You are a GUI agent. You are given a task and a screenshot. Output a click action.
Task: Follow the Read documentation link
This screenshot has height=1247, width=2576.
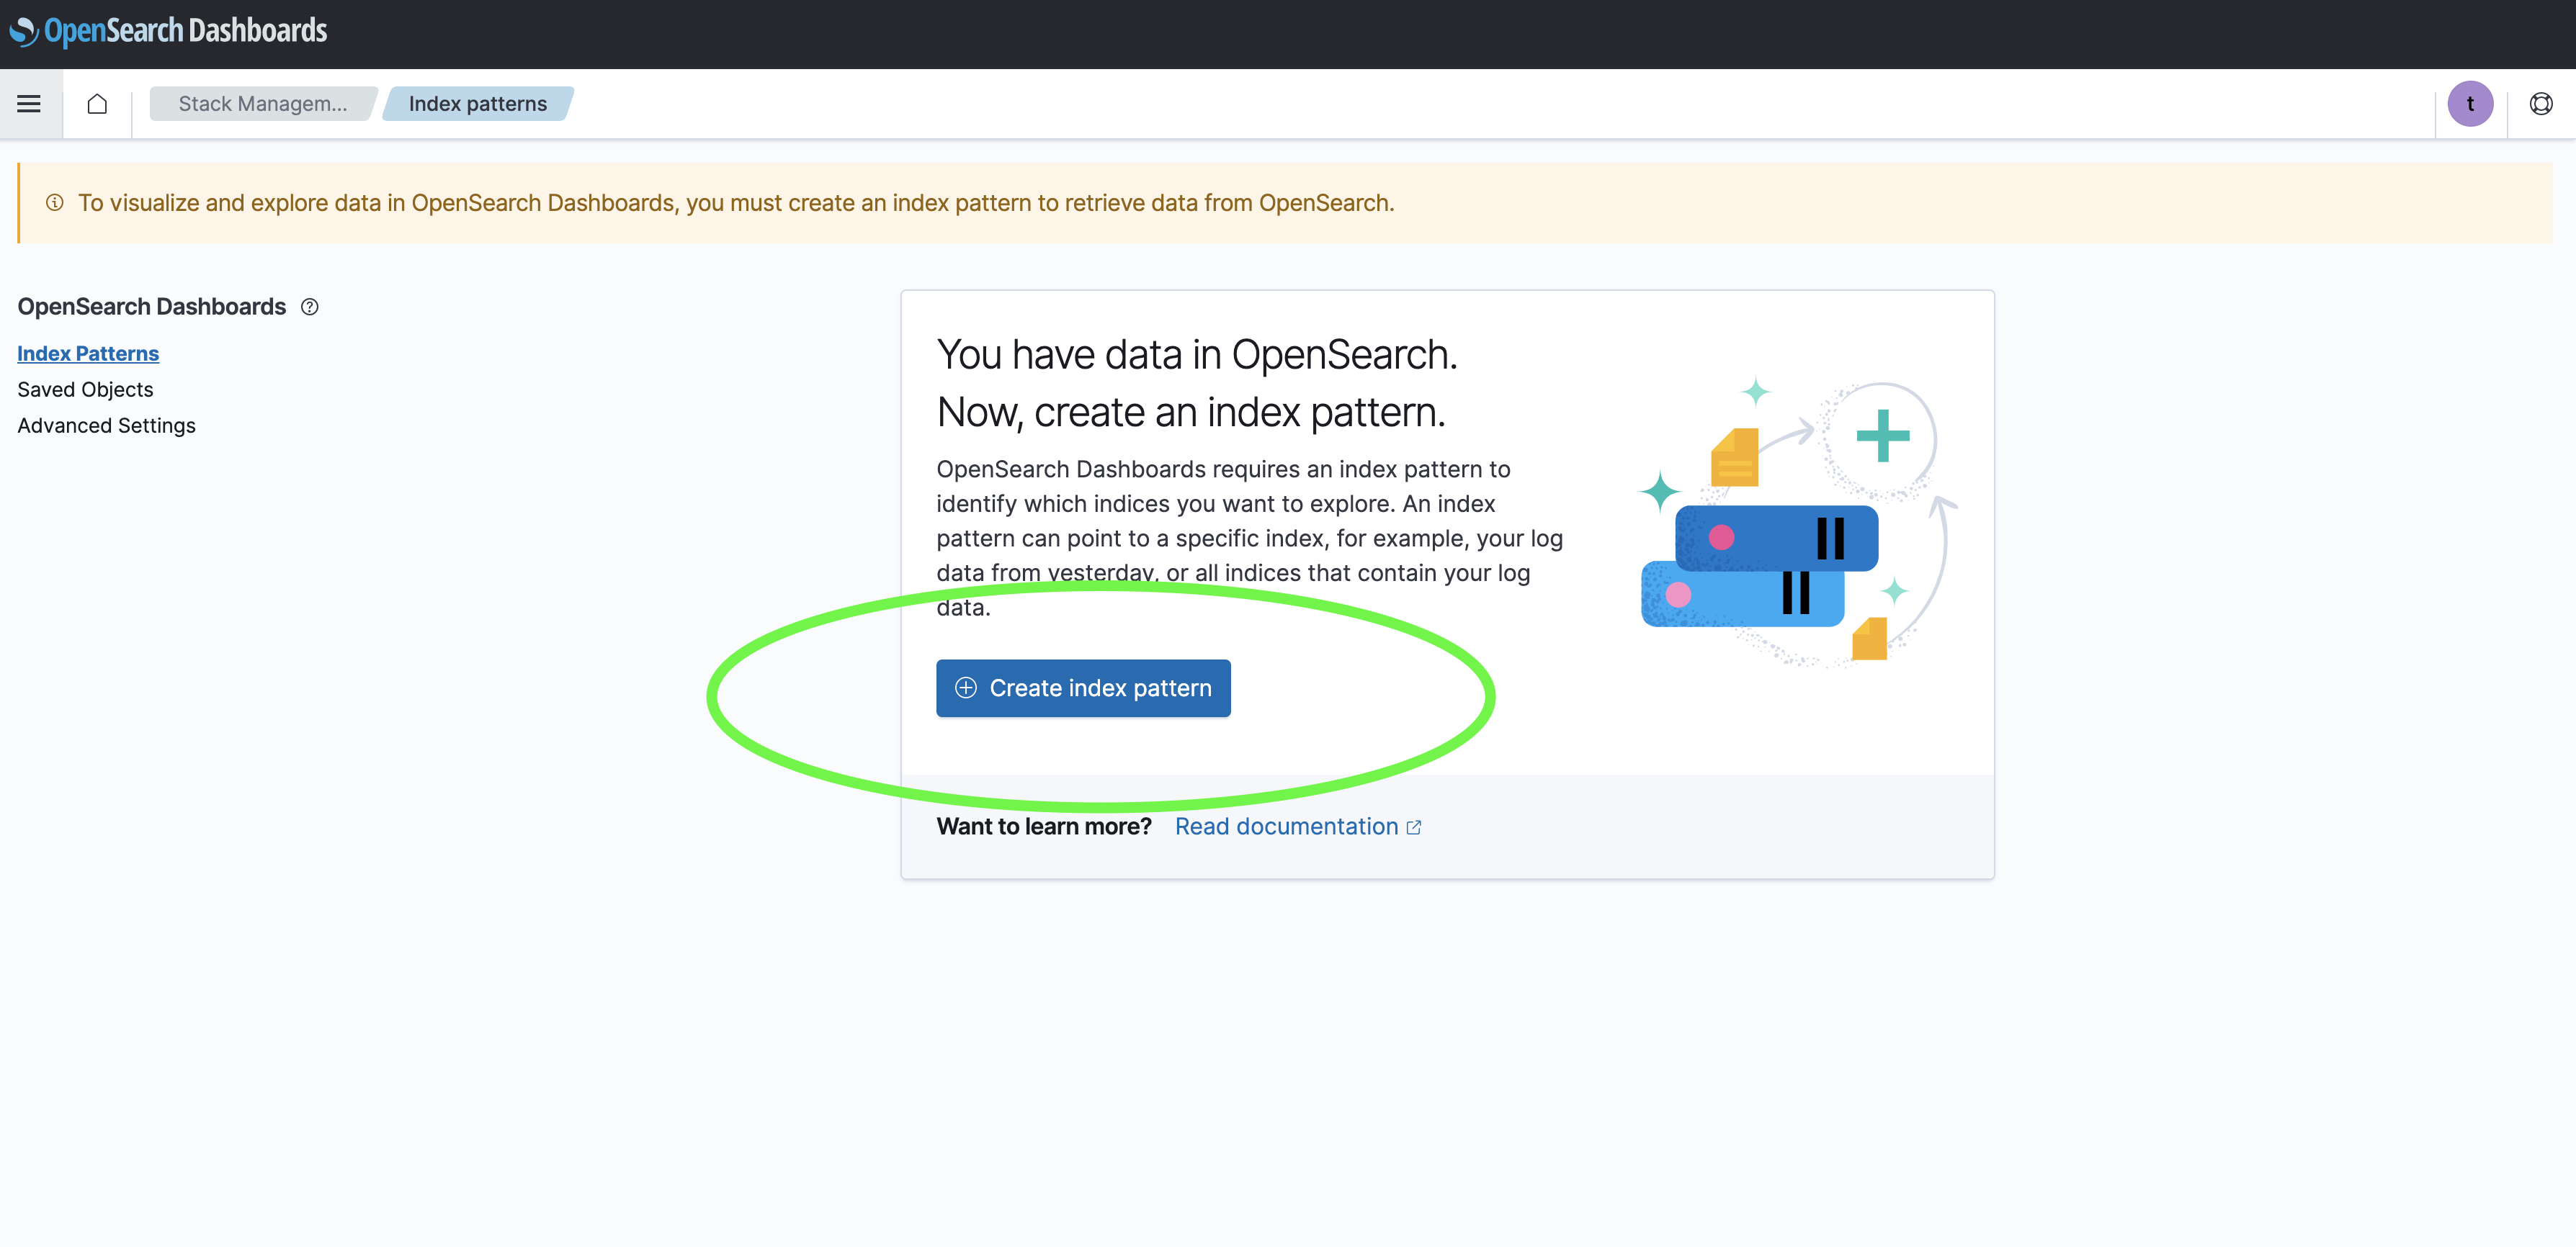pos(1285,827)
